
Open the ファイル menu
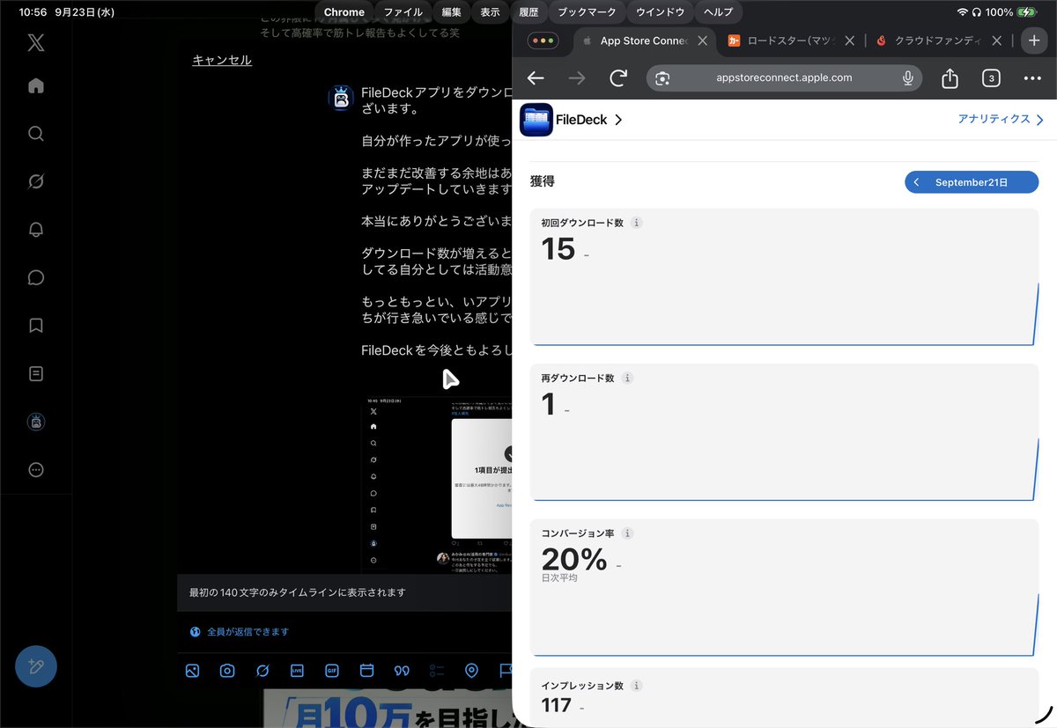[403, 12]
